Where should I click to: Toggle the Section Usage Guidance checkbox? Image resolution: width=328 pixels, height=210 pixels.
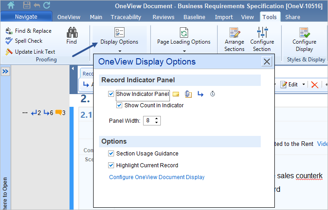coord(111,154)
